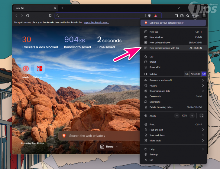Image resolution: width=220 pixels, height=169 pixels.
Task: Expand Help submenu
Action: (173, 149)
